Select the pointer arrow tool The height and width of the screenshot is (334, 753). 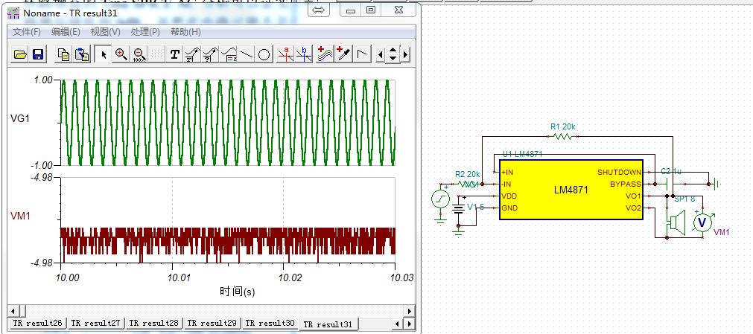pyautogui.click(x=104, y=55)
